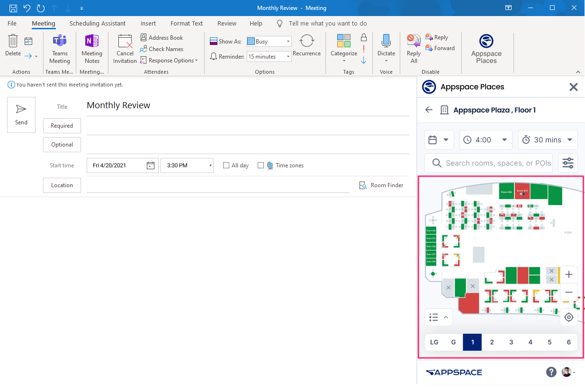The width and height of the screenshot is (585, 390).
Task: Disable Reply All
Action: coord(414,49)
